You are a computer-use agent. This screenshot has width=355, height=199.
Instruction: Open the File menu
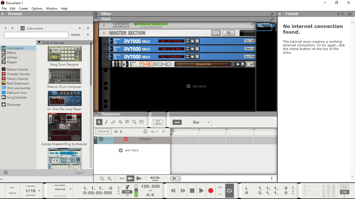tap(4, 9)
